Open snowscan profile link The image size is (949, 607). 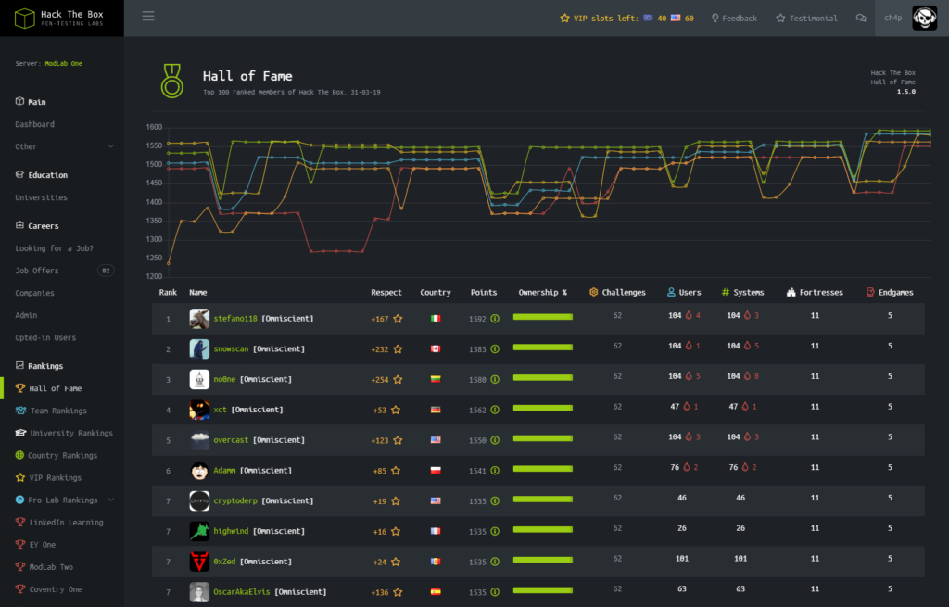(231, 348)
